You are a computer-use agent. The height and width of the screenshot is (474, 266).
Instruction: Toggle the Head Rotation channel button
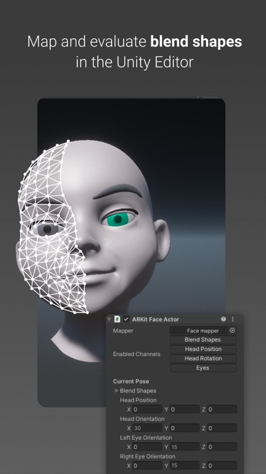pyautogui.click(x=203, y=358)
